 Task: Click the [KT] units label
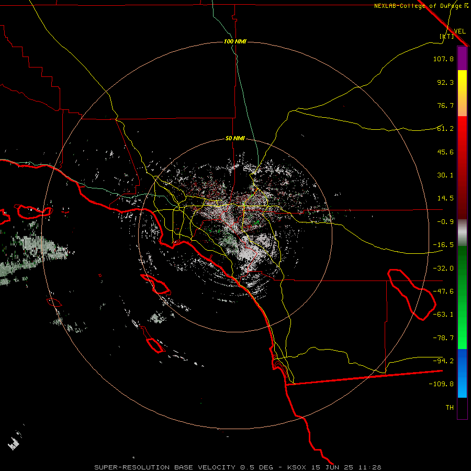pos(447,36)
